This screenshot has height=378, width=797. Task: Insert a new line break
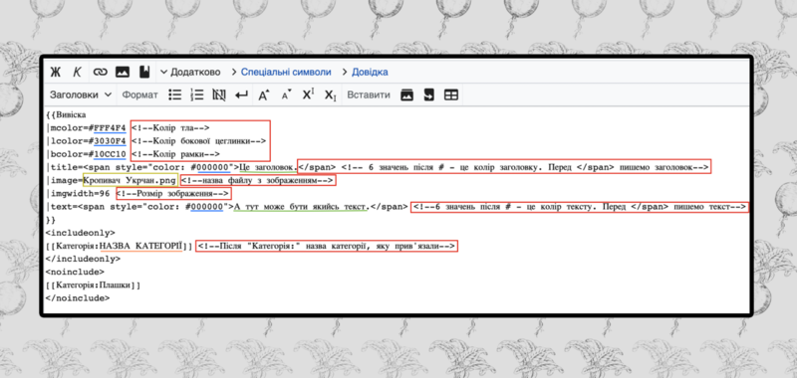click(x=241, y=94)
